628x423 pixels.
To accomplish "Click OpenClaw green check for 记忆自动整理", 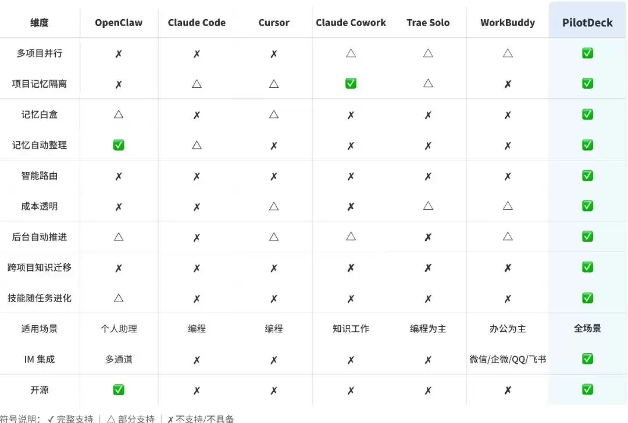I will coord(119,145).
